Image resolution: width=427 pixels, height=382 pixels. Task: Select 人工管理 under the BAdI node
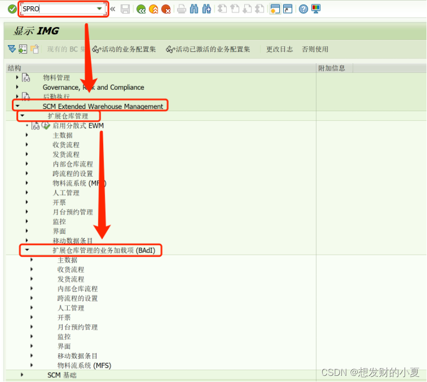point(71,308)
